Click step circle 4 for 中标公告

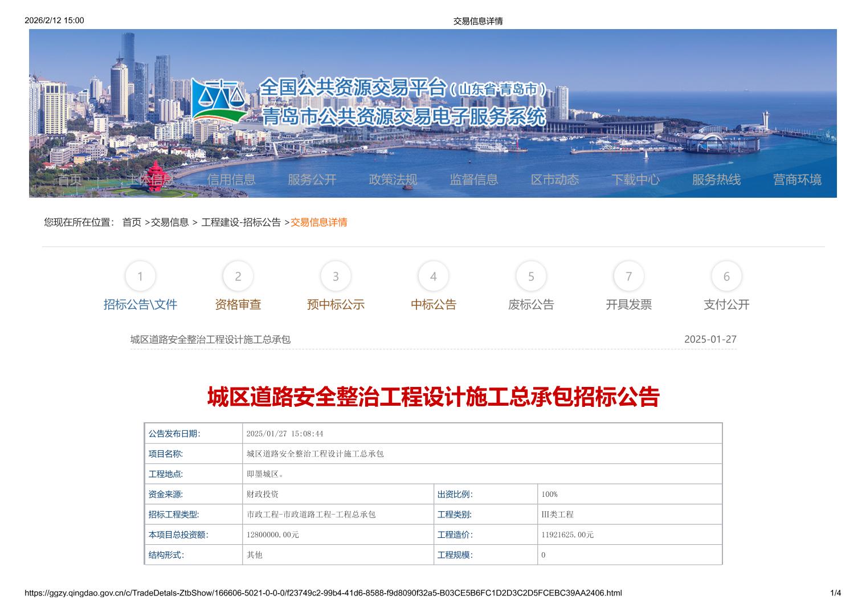tap(434, 276)
